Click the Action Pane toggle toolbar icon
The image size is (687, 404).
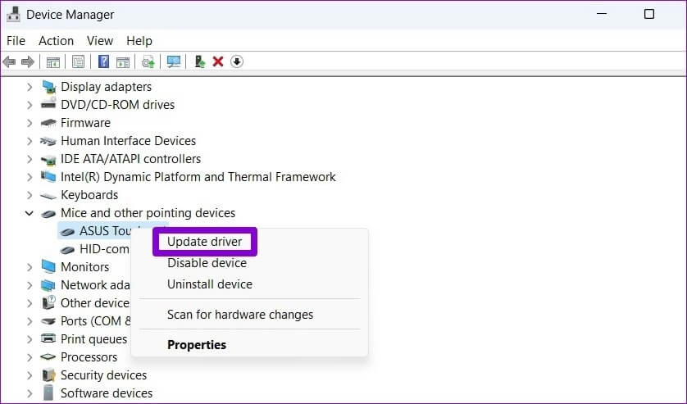pyautogui.click(x=123, y=61)
